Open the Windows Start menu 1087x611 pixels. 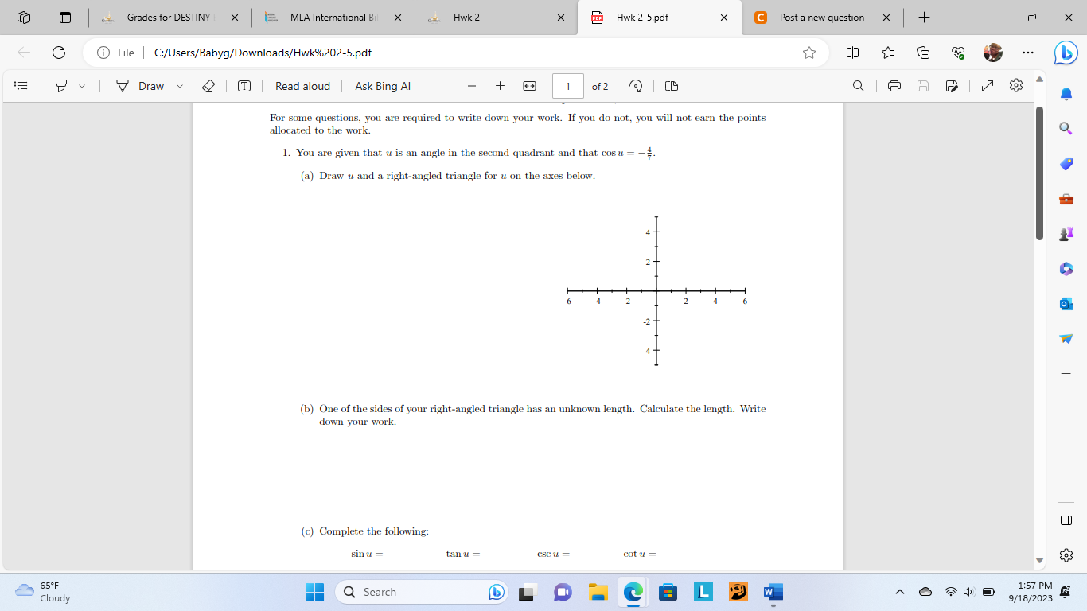[x=315, y=592]
